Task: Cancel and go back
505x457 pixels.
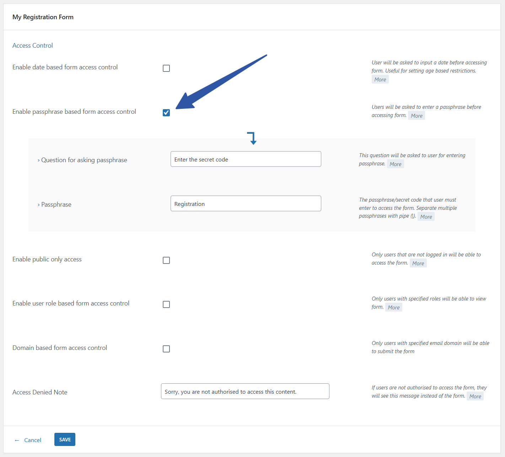Action: click(33, 440)
